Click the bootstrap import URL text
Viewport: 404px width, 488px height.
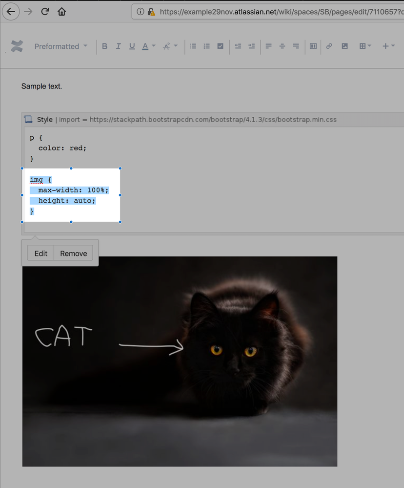pos(213,120)
